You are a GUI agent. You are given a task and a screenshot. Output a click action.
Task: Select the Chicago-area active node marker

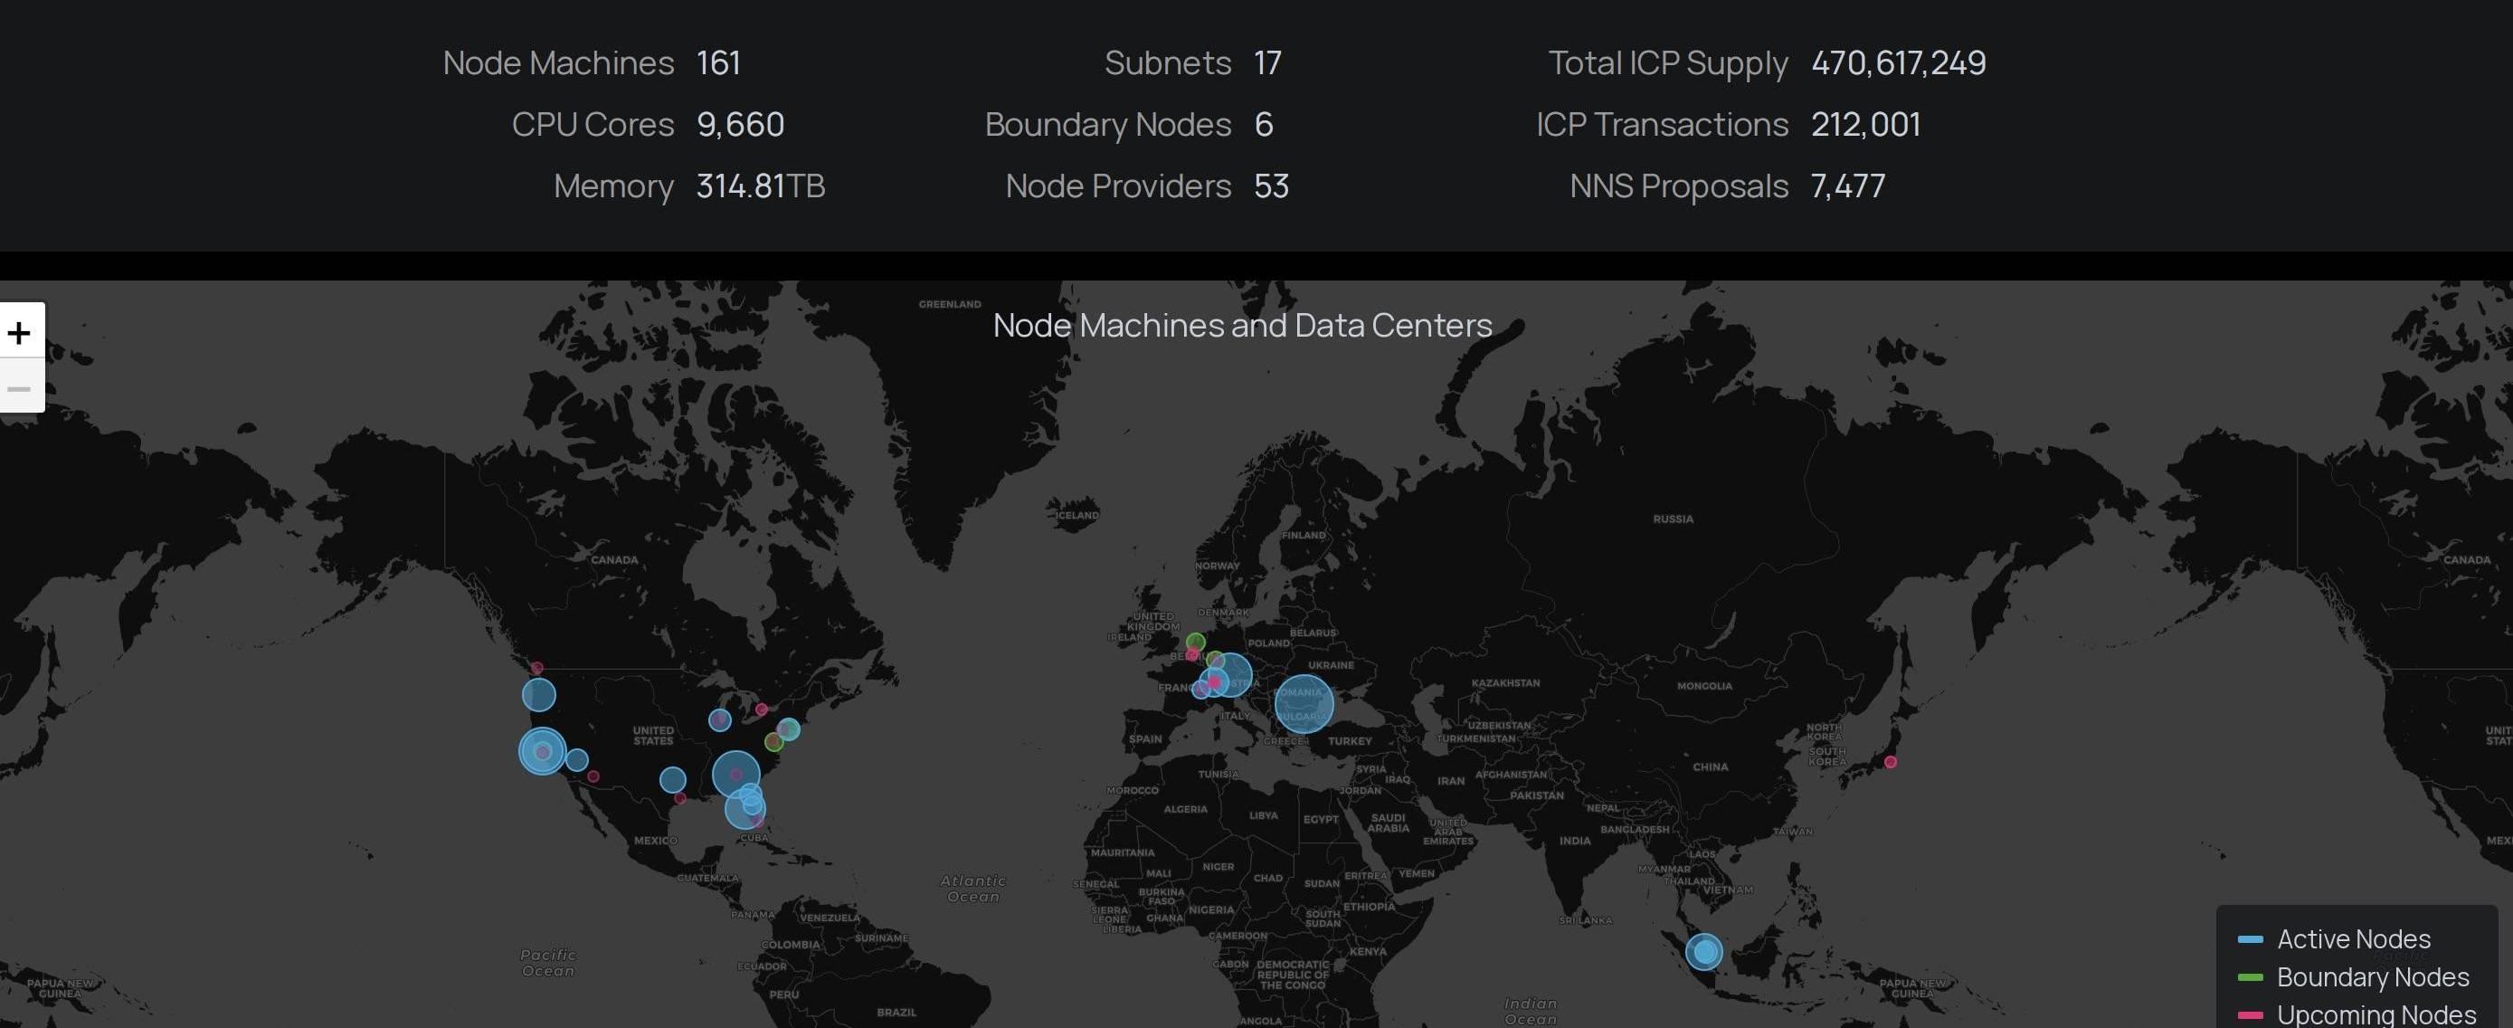(x=719, y=719)
